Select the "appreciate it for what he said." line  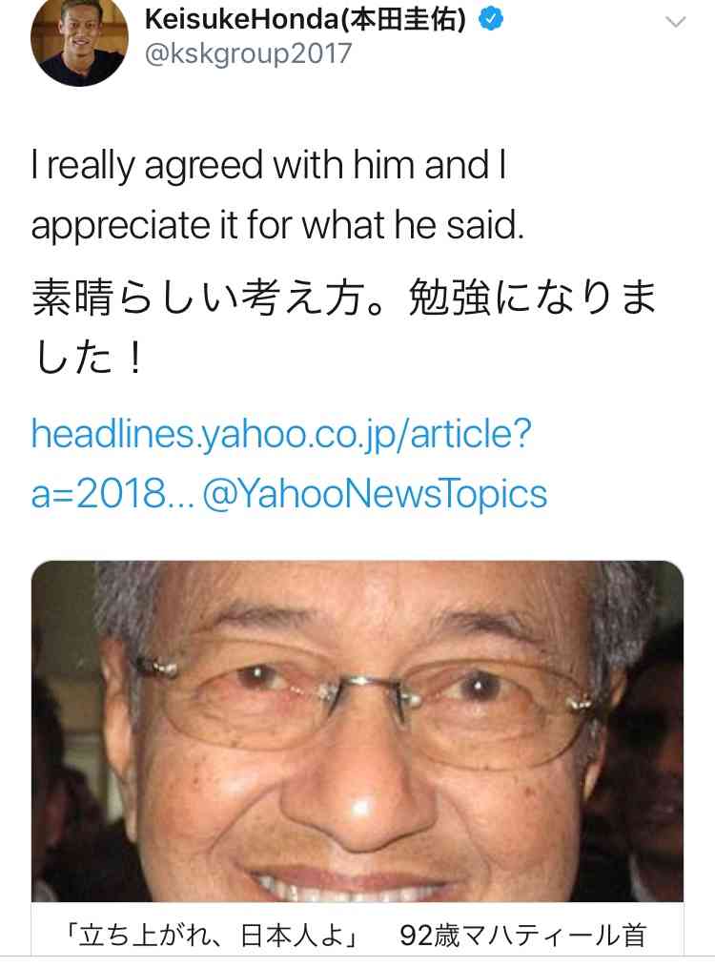tap(277, 225)
